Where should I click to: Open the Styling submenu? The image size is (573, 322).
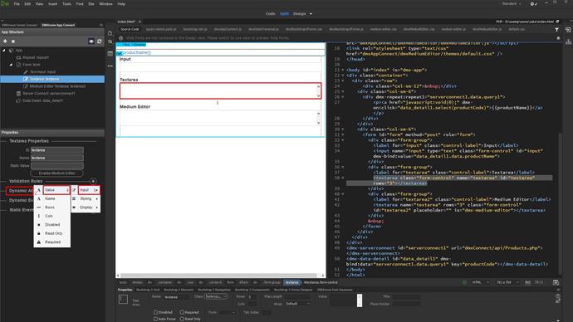(86, 198)
